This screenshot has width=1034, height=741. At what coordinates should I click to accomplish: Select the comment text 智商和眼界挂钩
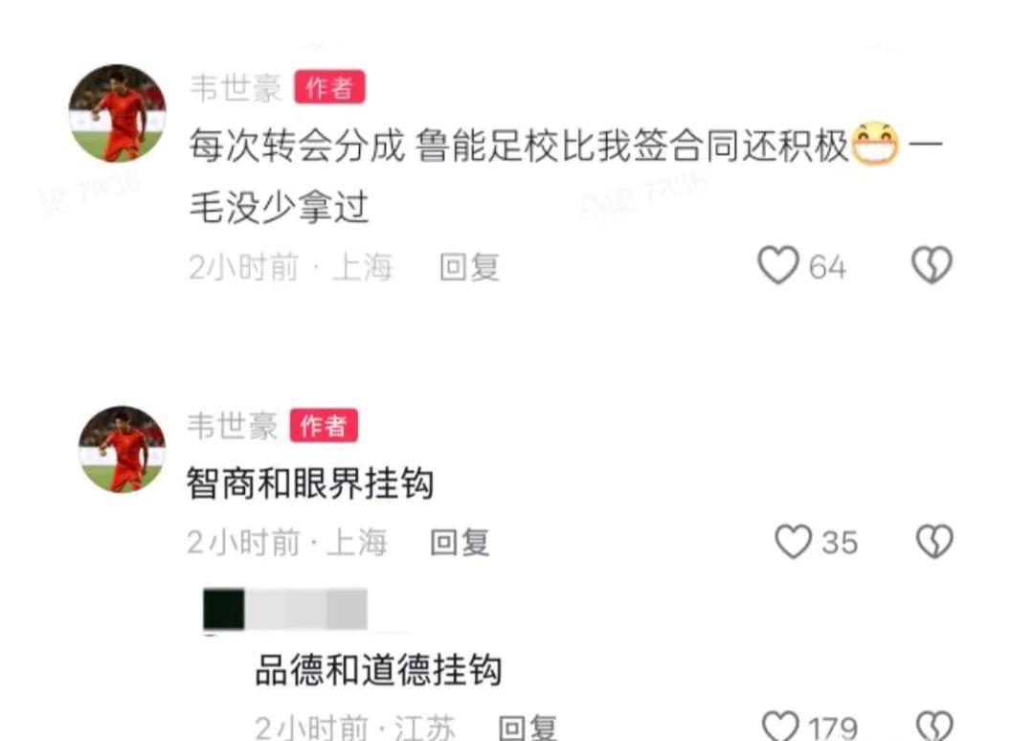[310, 483]
